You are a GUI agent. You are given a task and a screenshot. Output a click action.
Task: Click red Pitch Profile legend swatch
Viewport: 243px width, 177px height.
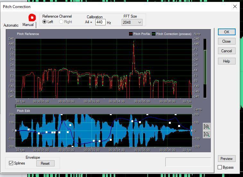[x=131, y=34]
